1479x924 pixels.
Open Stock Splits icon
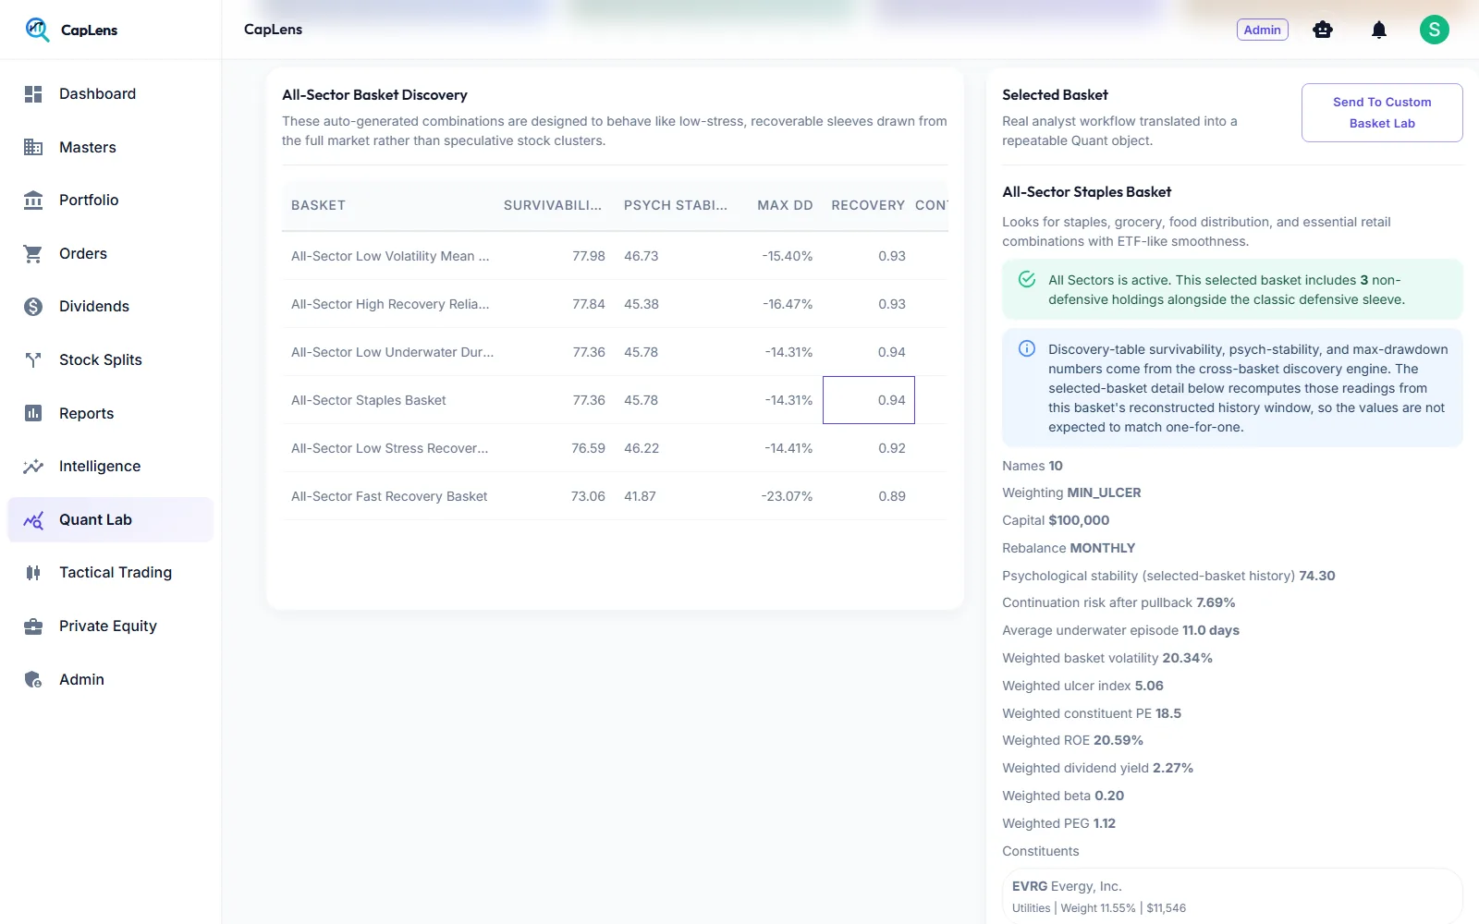33,359
